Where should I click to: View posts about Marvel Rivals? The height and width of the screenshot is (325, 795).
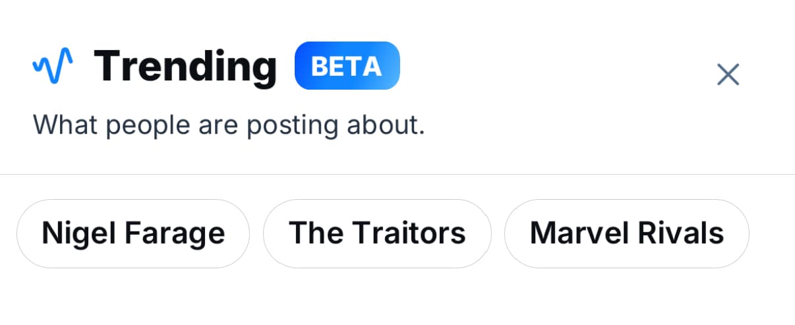click(626, 233)
